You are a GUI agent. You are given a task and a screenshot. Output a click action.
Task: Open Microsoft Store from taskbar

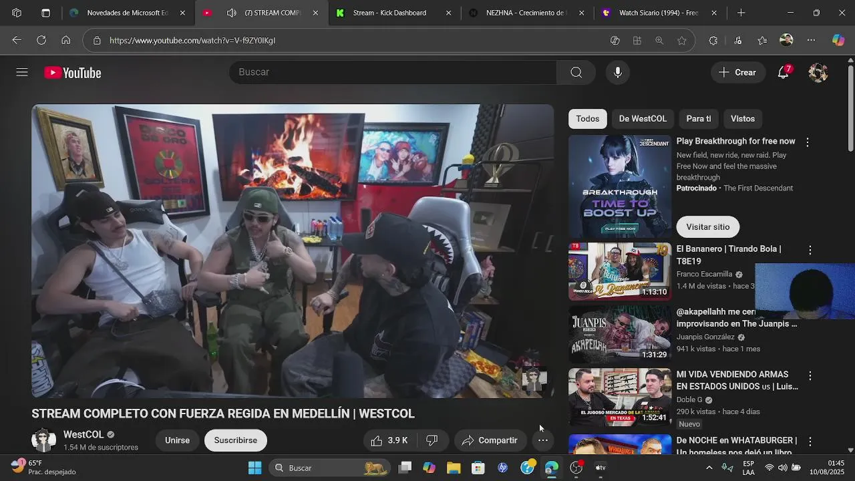pos(478,468)
